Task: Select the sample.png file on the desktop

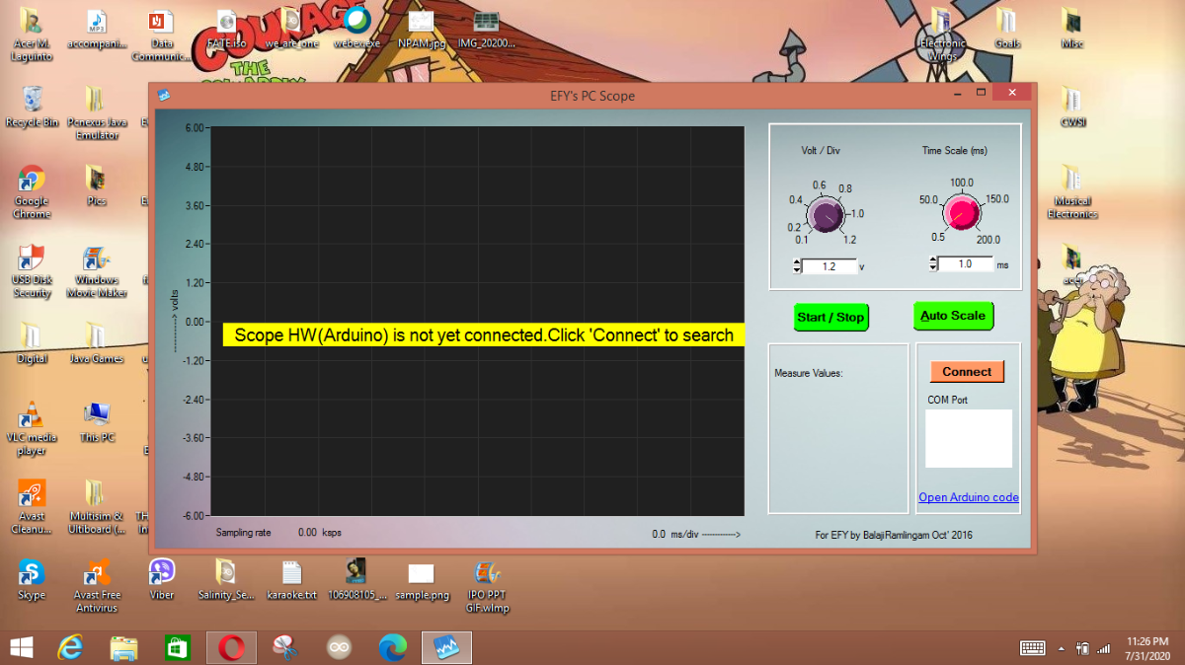Action: coord(422,580)
